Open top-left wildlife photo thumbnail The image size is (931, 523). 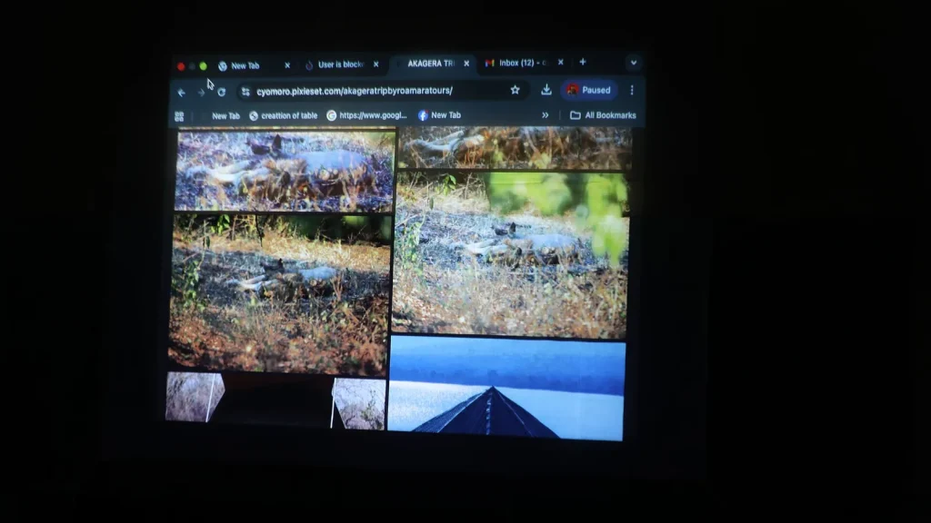[285, 171]
